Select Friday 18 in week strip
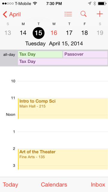Viewport: 108px width, 192px height. click(85, 33)
